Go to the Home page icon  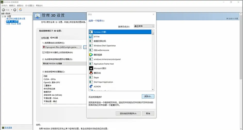[20, 10]
